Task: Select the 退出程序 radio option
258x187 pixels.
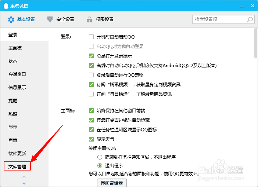Action: pyautogui.click(x=100, y=165)
